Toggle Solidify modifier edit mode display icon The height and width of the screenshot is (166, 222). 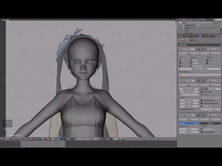pos(204,81)
